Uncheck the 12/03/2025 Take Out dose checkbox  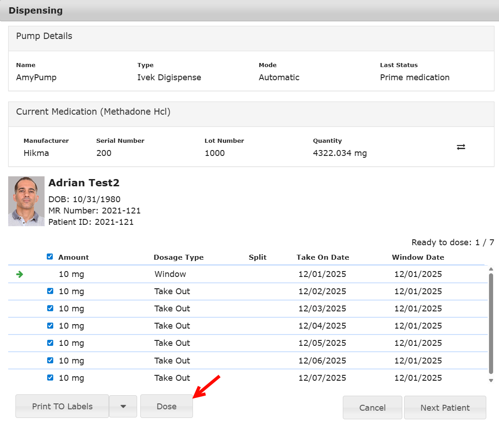coord(50,308)
